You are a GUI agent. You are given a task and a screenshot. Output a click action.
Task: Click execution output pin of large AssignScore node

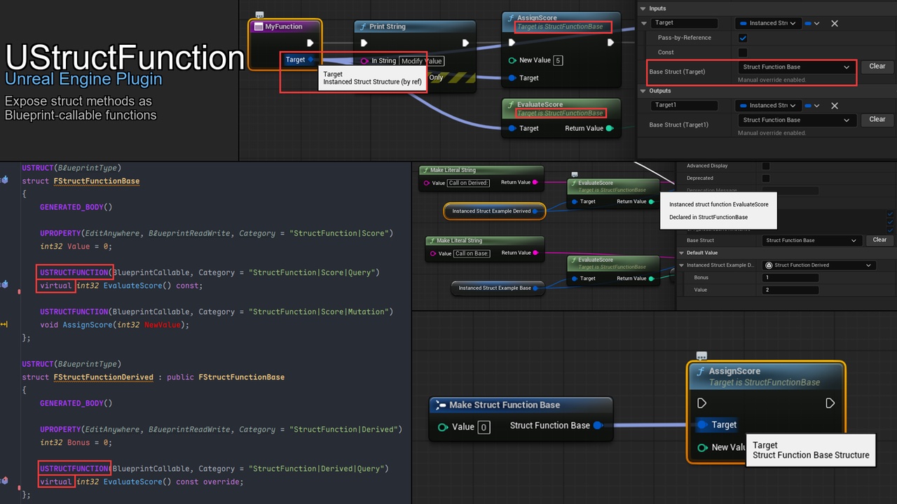tap(830, 403)
